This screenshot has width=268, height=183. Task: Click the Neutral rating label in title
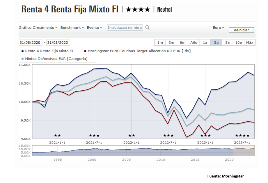pos(164,10)
